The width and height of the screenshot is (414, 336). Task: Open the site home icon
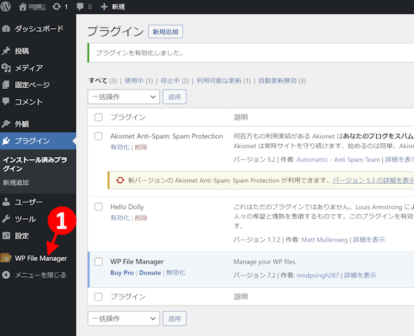click(23, 7)
